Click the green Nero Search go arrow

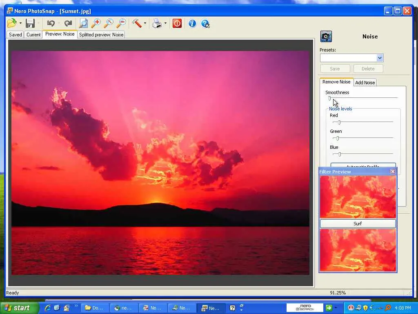329,308
